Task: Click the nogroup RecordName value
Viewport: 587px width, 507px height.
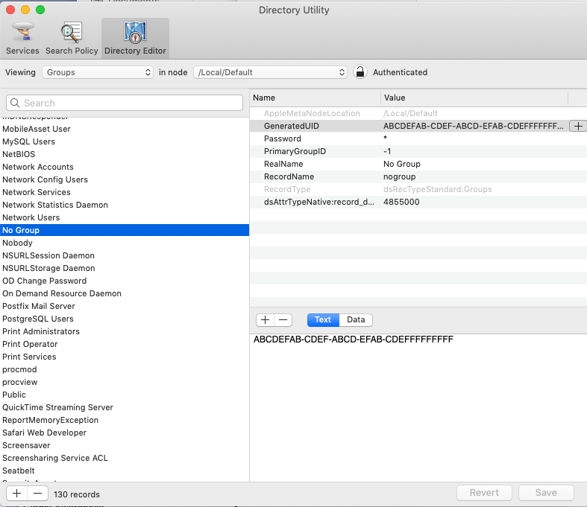Action: coord(400,176)
